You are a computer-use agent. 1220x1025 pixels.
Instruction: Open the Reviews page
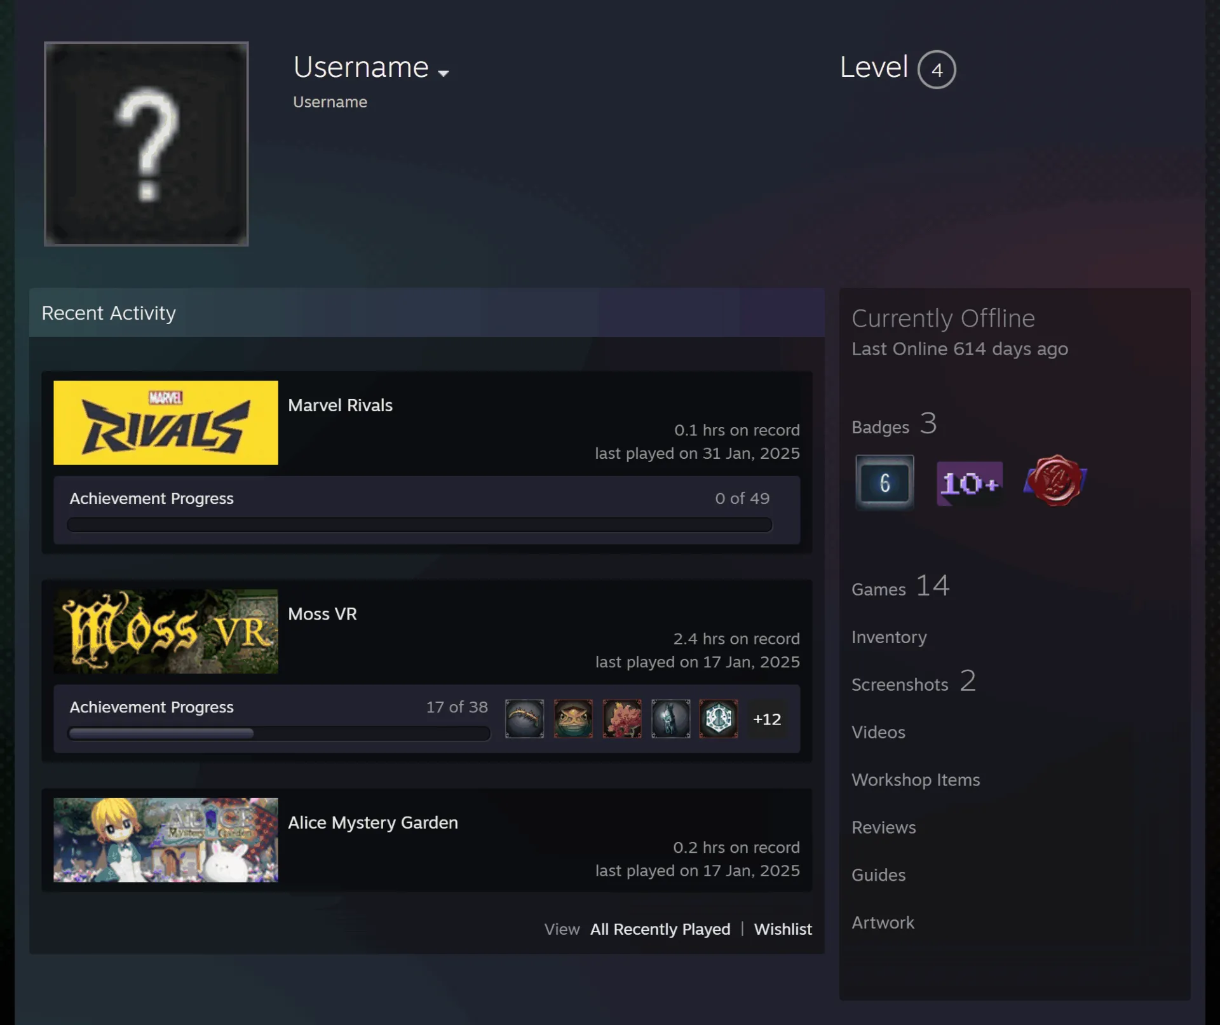[883, 827]
